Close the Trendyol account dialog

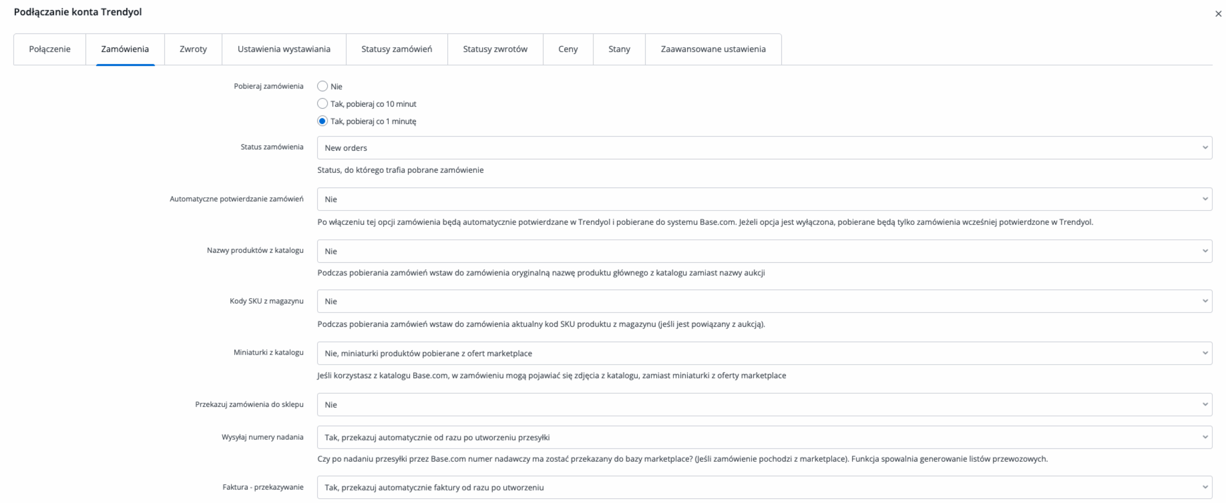[x=1218, y=14]
